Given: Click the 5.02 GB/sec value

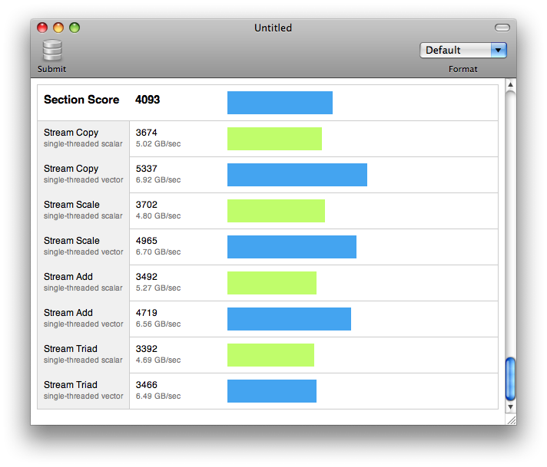Looking at the screenshot, I should click(x=158, y=144).
